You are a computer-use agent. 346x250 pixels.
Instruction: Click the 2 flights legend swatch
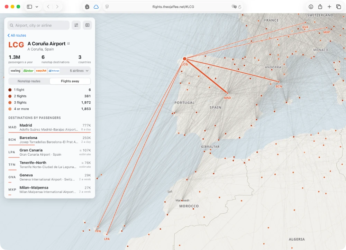(x=10, y=96)
